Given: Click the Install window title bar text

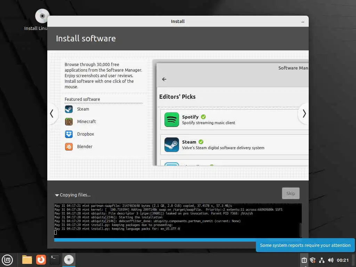Looking at the screenshot, I should tap(178, 22).
